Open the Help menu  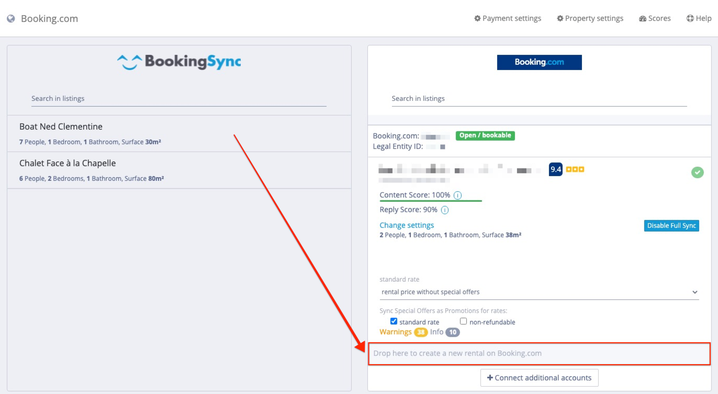[699, 18]
